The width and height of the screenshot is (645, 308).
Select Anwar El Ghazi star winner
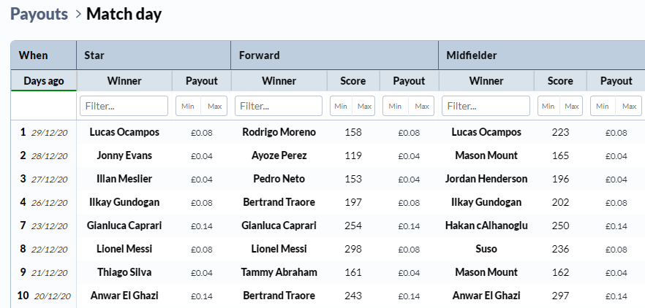(124, 296)
